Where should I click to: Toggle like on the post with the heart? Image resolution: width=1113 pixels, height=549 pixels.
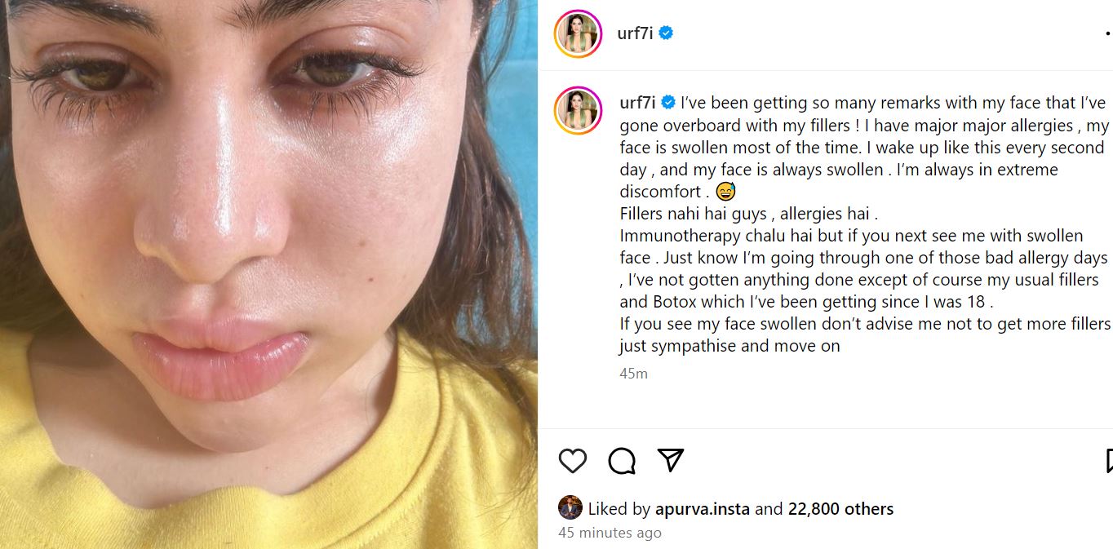[x=573, y=460]
